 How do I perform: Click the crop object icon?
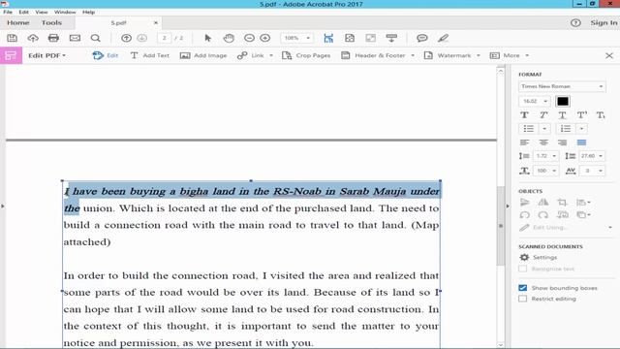click(562, 203)
